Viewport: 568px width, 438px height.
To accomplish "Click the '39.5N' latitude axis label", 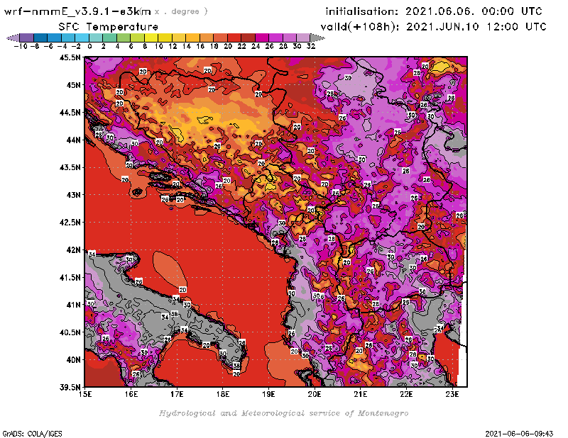I will pos(70,387).
